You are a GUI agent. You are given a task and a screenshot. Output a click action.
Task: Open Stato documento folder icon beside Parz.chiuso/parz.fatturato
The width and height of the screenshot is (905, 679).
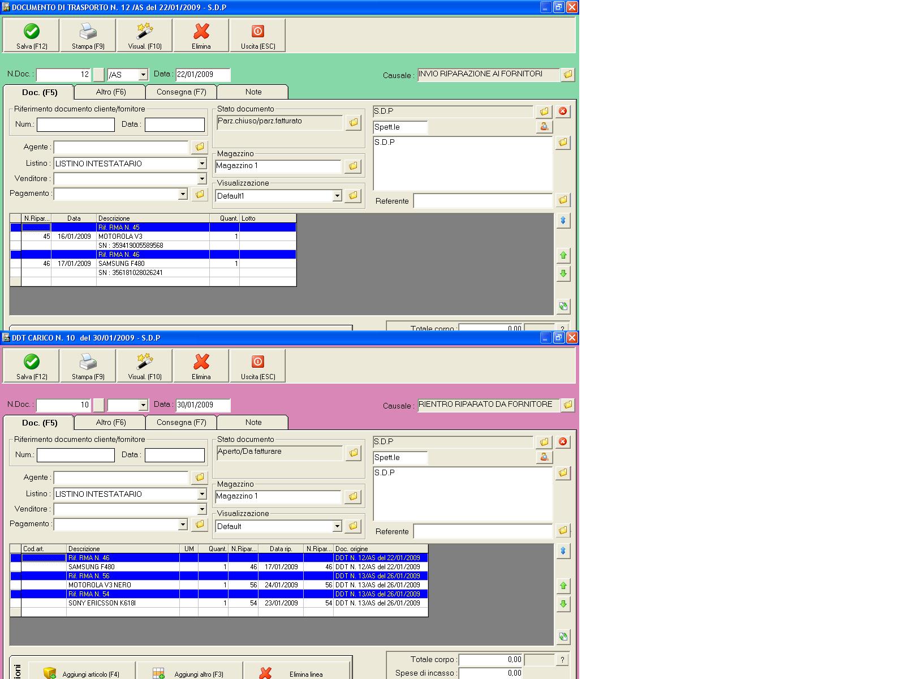point(354,122)
